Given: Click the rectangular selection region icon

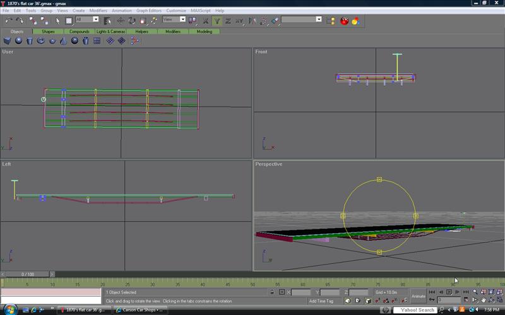Looking at the screenshot, I should (69, 21).
